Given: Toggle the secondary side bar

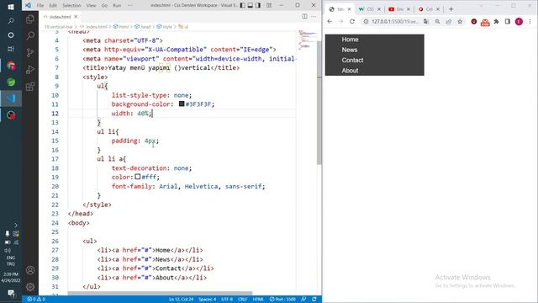Looking at the screenshot, I should pos(258,6).
